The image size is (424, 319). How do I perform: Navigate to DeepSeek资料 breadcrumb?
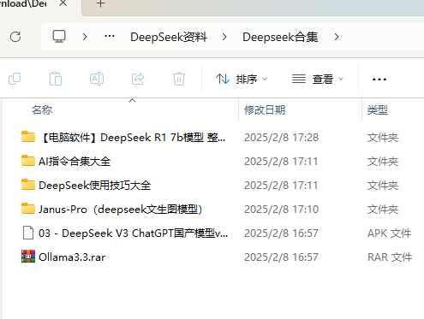pos(169,37)
